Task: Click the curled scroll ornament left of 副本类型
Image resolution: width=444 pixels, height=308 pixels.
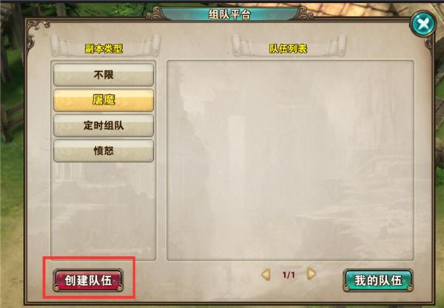Action: pyautogui.click(x=59, y=45)
